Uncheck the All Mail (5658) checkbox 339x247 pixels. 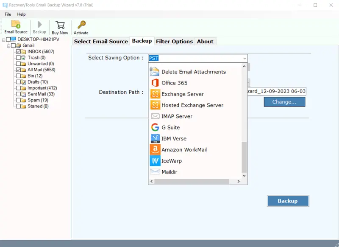18,70
